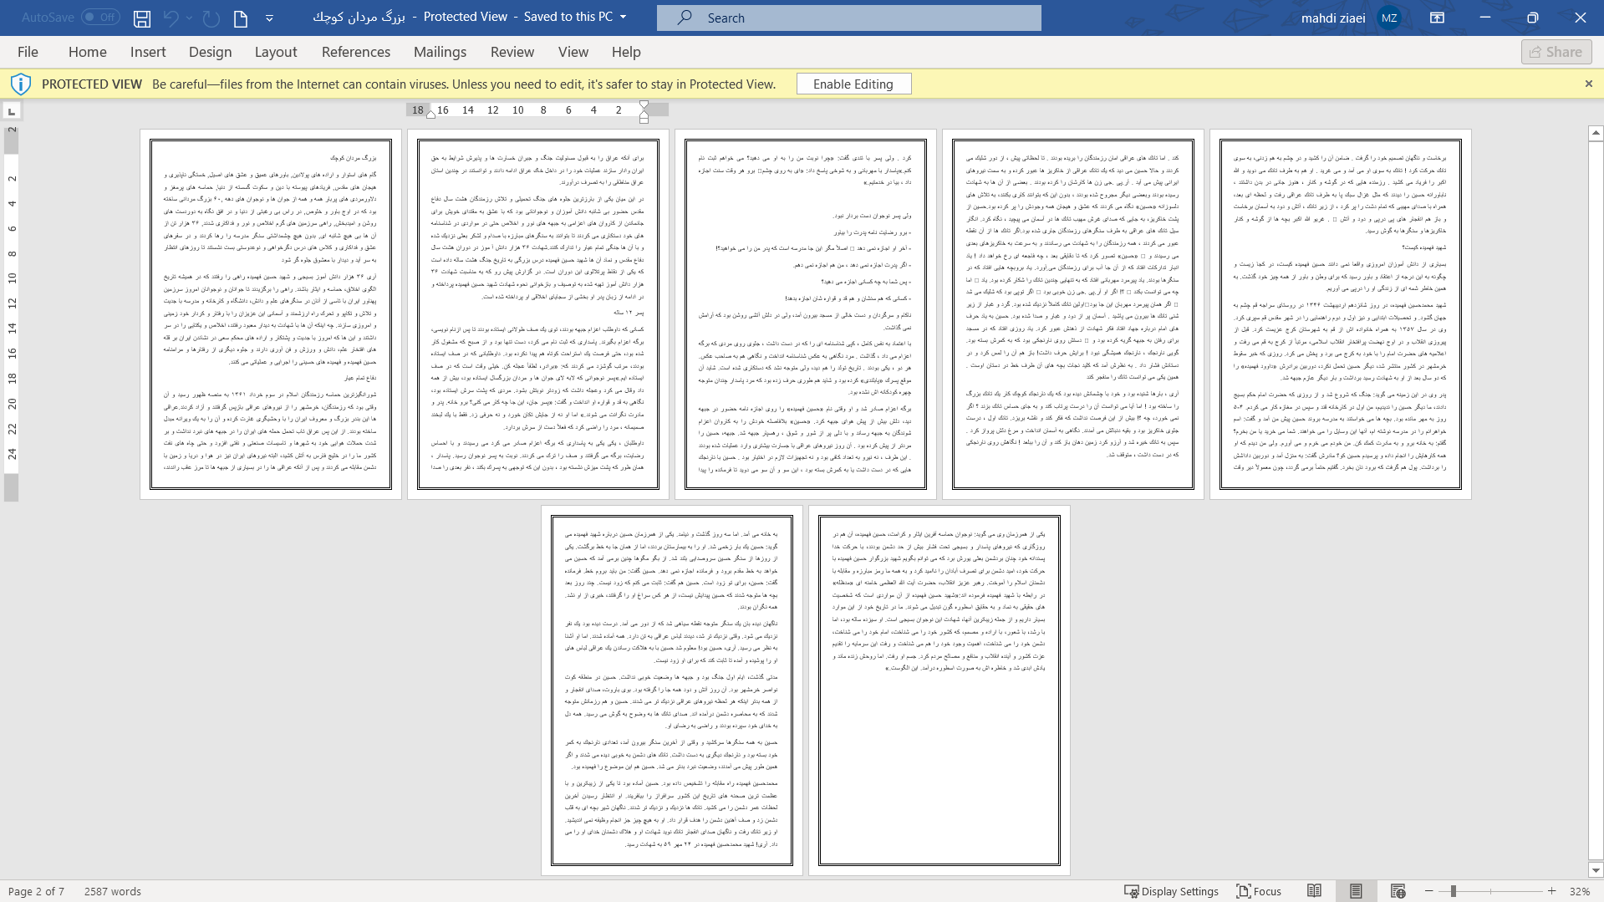Open Display Settings in status bar
The width and height of the screenshot is (1604, 902).
[1171, 891]
